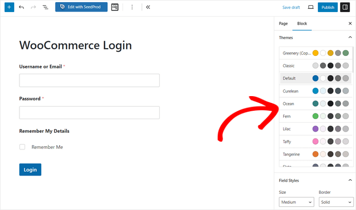Open the document overview list view

coord(46,7)
